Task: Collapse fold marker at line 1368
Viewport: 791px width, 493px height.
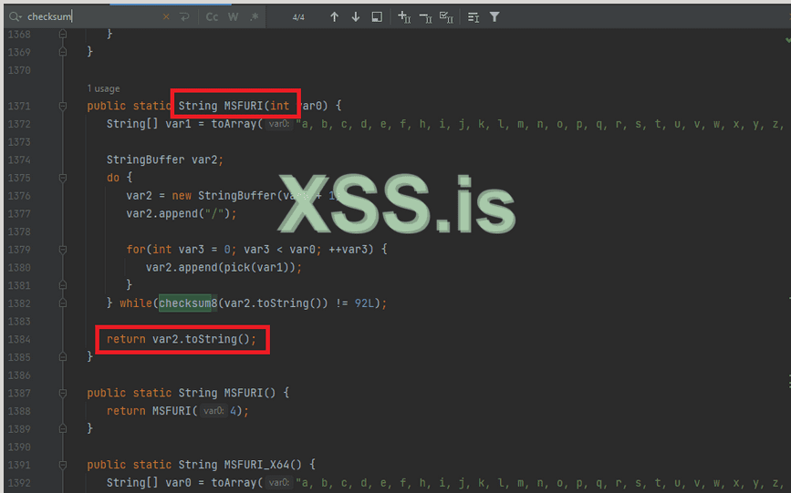Action: 63,34
